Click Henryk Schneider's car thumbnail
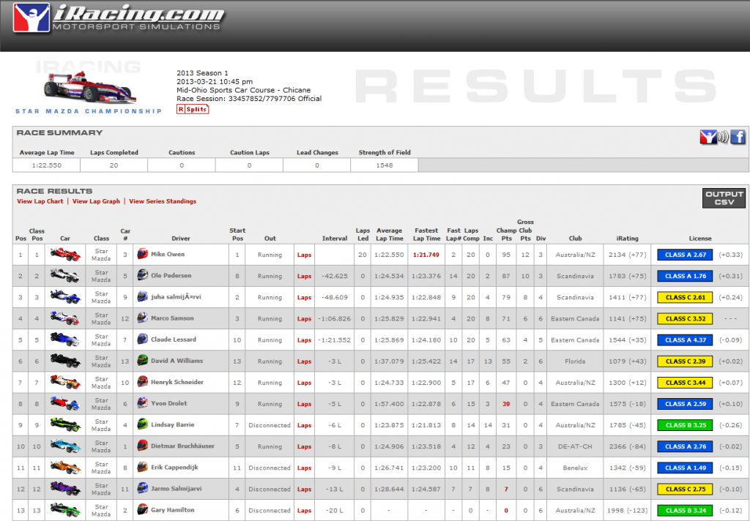Screen dimensions: 750x521 [65, 383]
